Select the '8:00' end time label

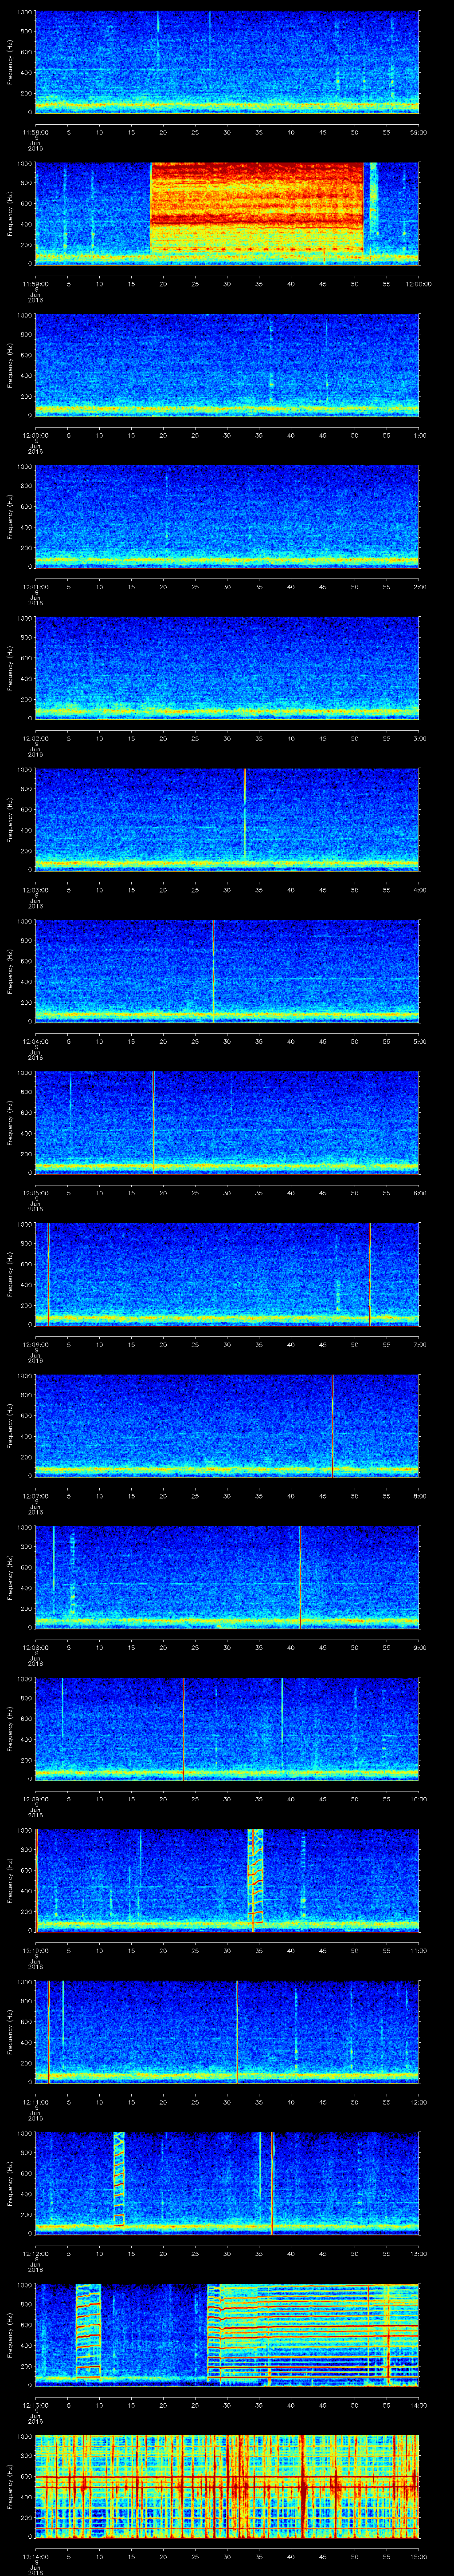click(419, 1496)
